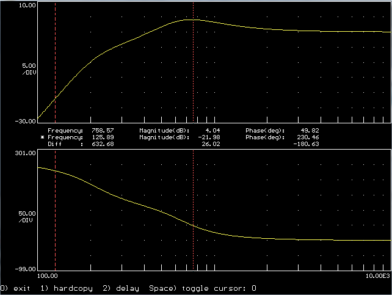Screen dimensions: 392x295
Task: Click magnitude value -21.98
Action: [209, 137]
